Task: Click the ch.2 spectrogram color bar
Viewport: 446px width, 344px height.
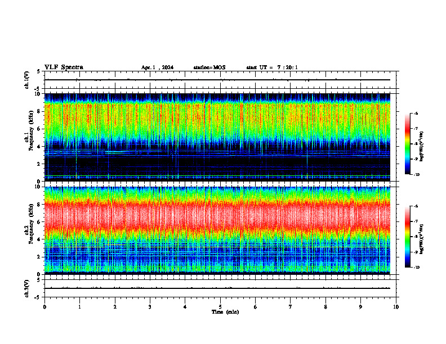Action: pos(408,237)
